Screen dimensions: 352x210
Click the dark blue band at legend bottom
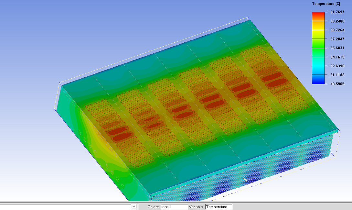click(x=318, y=80)
